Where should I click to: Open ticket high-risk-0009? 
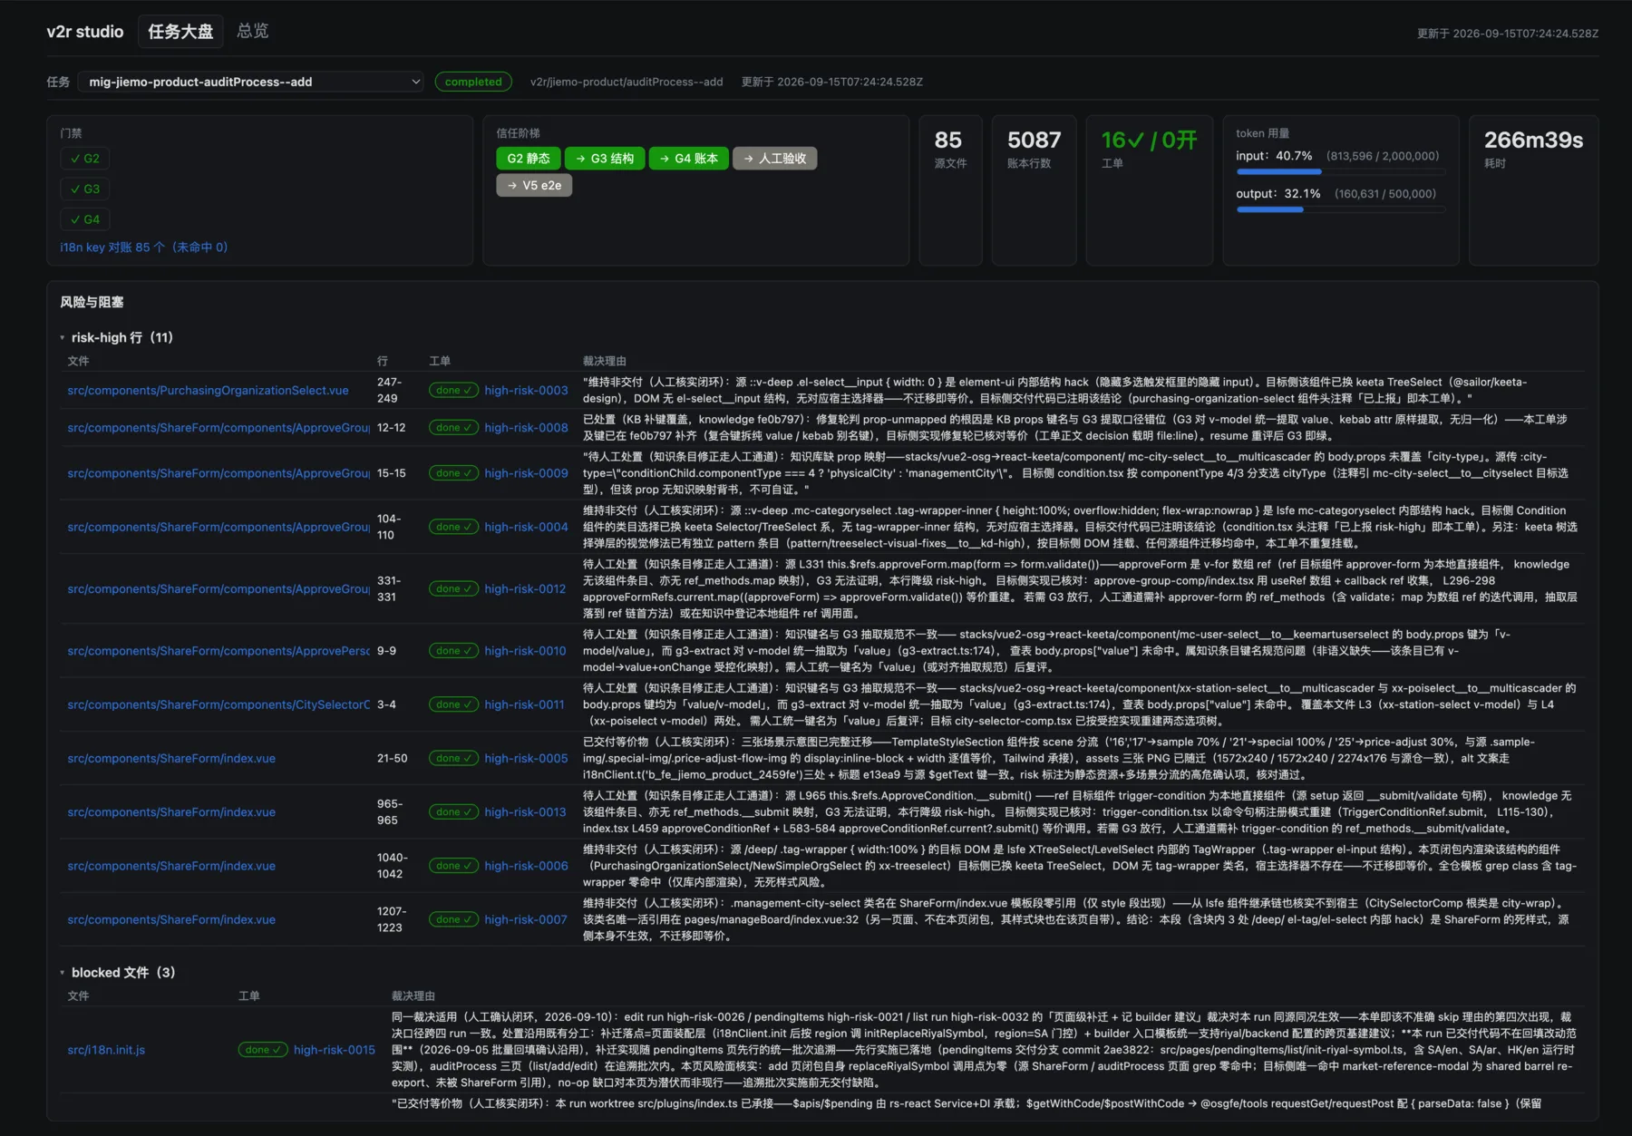[526, 473]
